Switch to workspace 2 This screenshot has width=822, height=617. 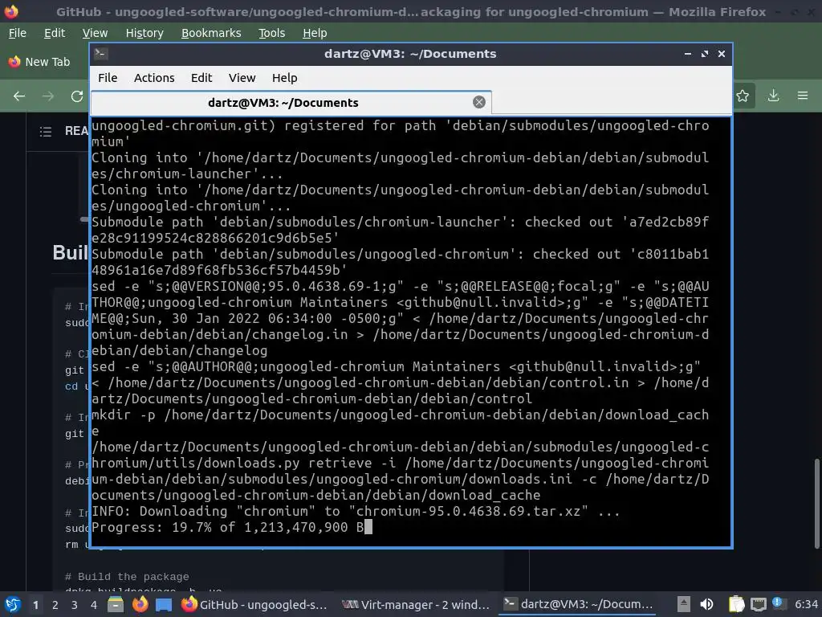[55, 605]
